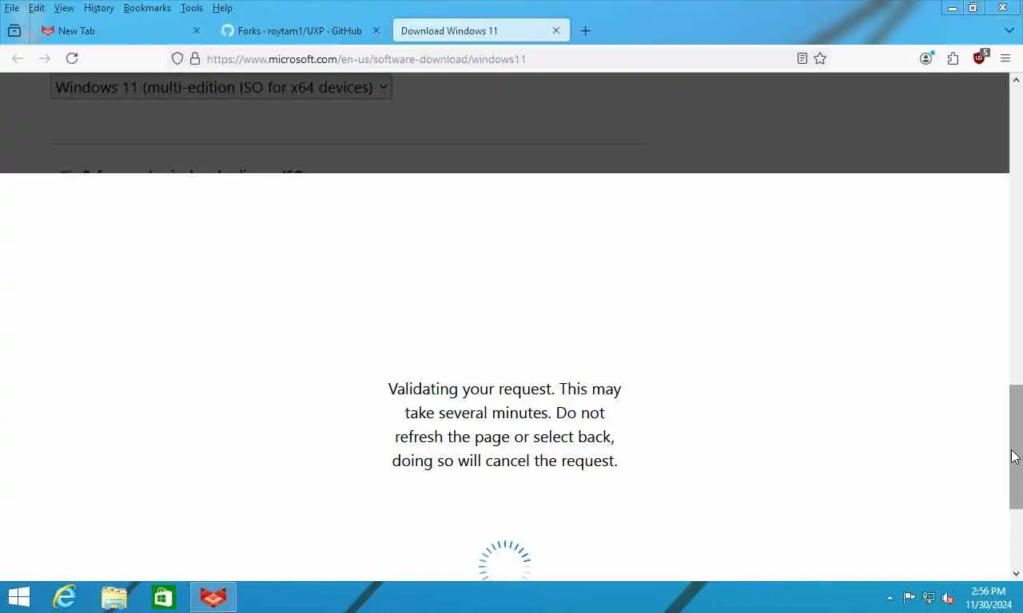Open Action Center flag icon

click(910, 598)
